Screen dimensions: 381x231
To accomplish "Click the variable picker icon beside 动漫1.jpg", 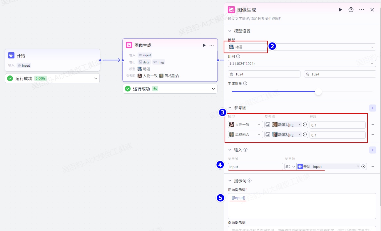I will 305,124.
